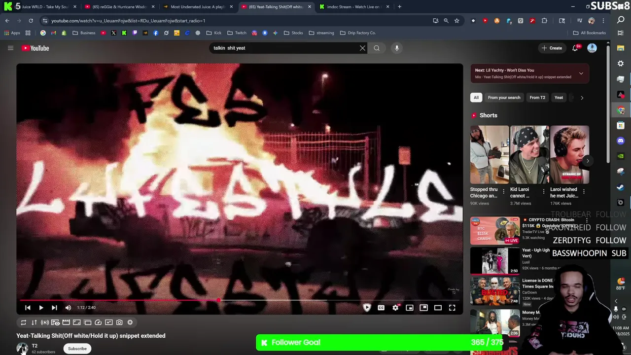Open more options for Kid Laroi cannot short
The image size is (631, 355).
click(544, 191)
